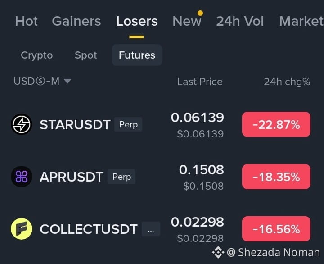The image size is (324, 264).
Task: Select the Futures filter
Action: click(x=137, y=55)
